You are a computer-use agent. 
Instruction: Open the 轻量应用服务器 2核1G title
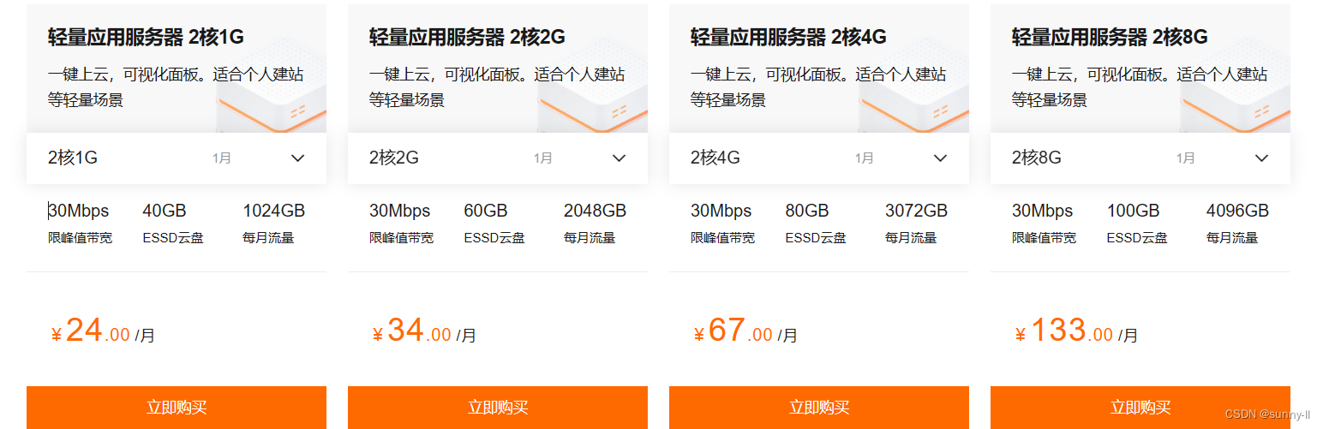coord(146,37)
